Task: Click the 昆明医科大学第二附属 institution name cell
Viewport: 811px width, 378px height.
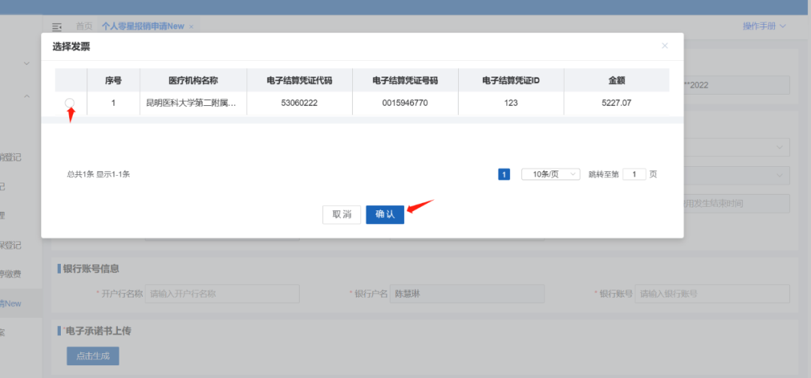Action: 191,103
